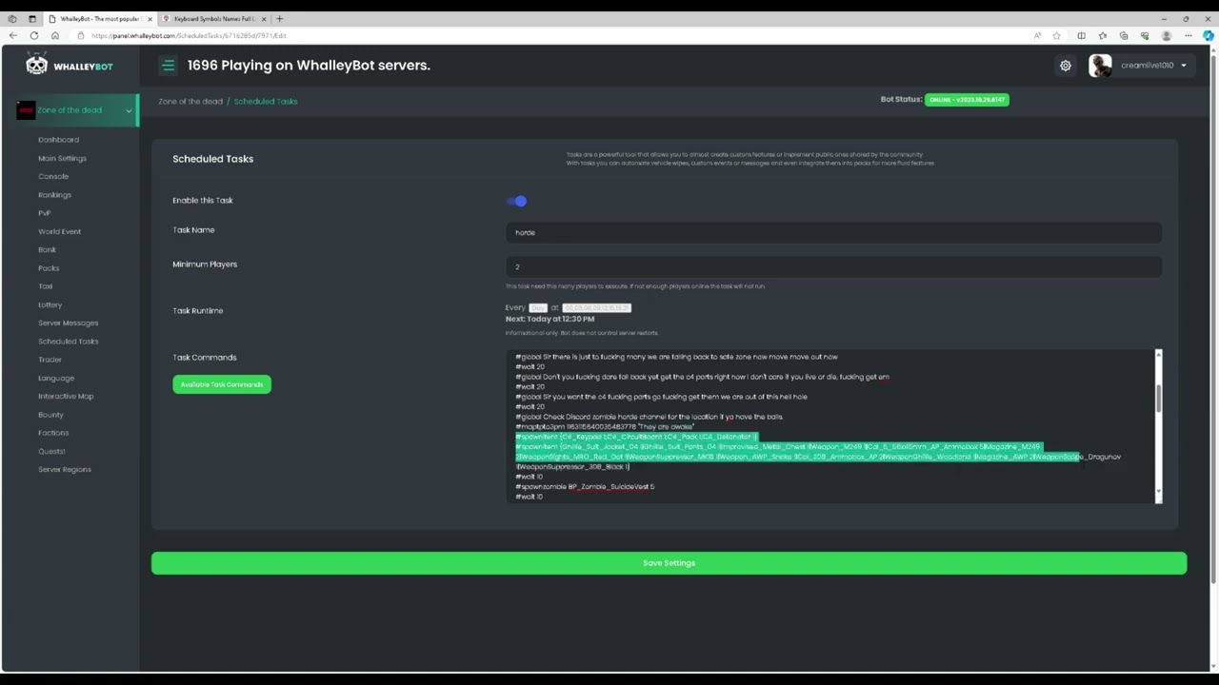This screenshot has height=685, width=1219.
Task: Open Bank in the sidebar
Action: (47, 249)
